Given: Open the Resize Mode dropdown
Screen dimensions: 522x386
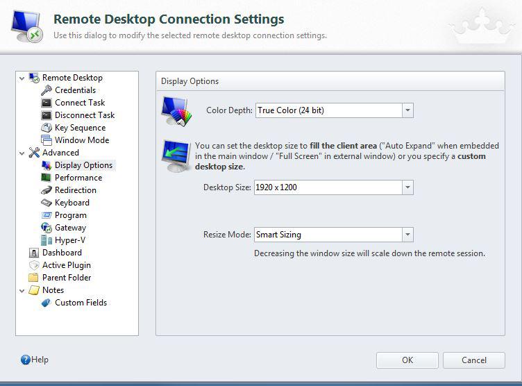Looking at the screenshot, I should click(x=407, y=235).
